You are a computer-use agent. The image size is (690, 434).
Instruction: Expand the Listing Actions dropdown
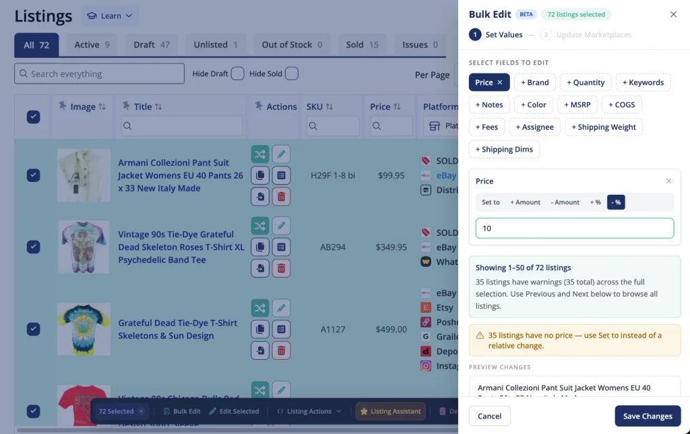(x=309, y=411)
